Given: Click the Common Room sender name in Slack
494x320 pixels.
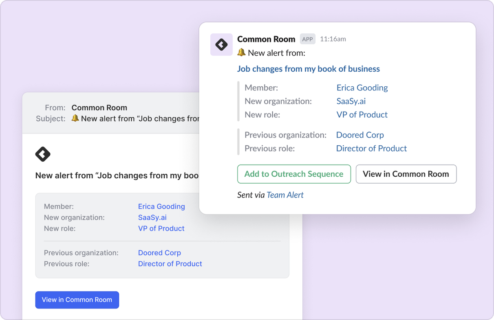Looking at the screenshot, I should (x=266, y=39).
